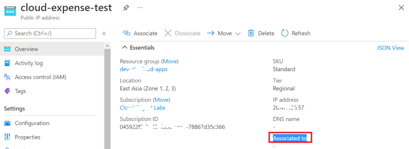
Task: Click the DNS name label
Action: tap(286, 119)
